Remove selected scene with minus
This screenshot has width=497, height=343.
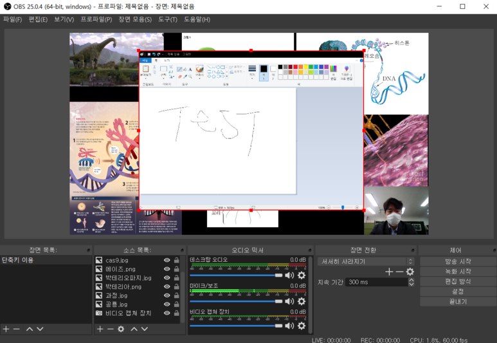[x=17, y=329]
